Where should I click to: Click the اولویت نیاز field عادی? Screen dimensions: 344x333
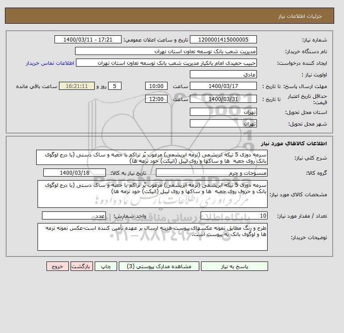coord(223,74)
